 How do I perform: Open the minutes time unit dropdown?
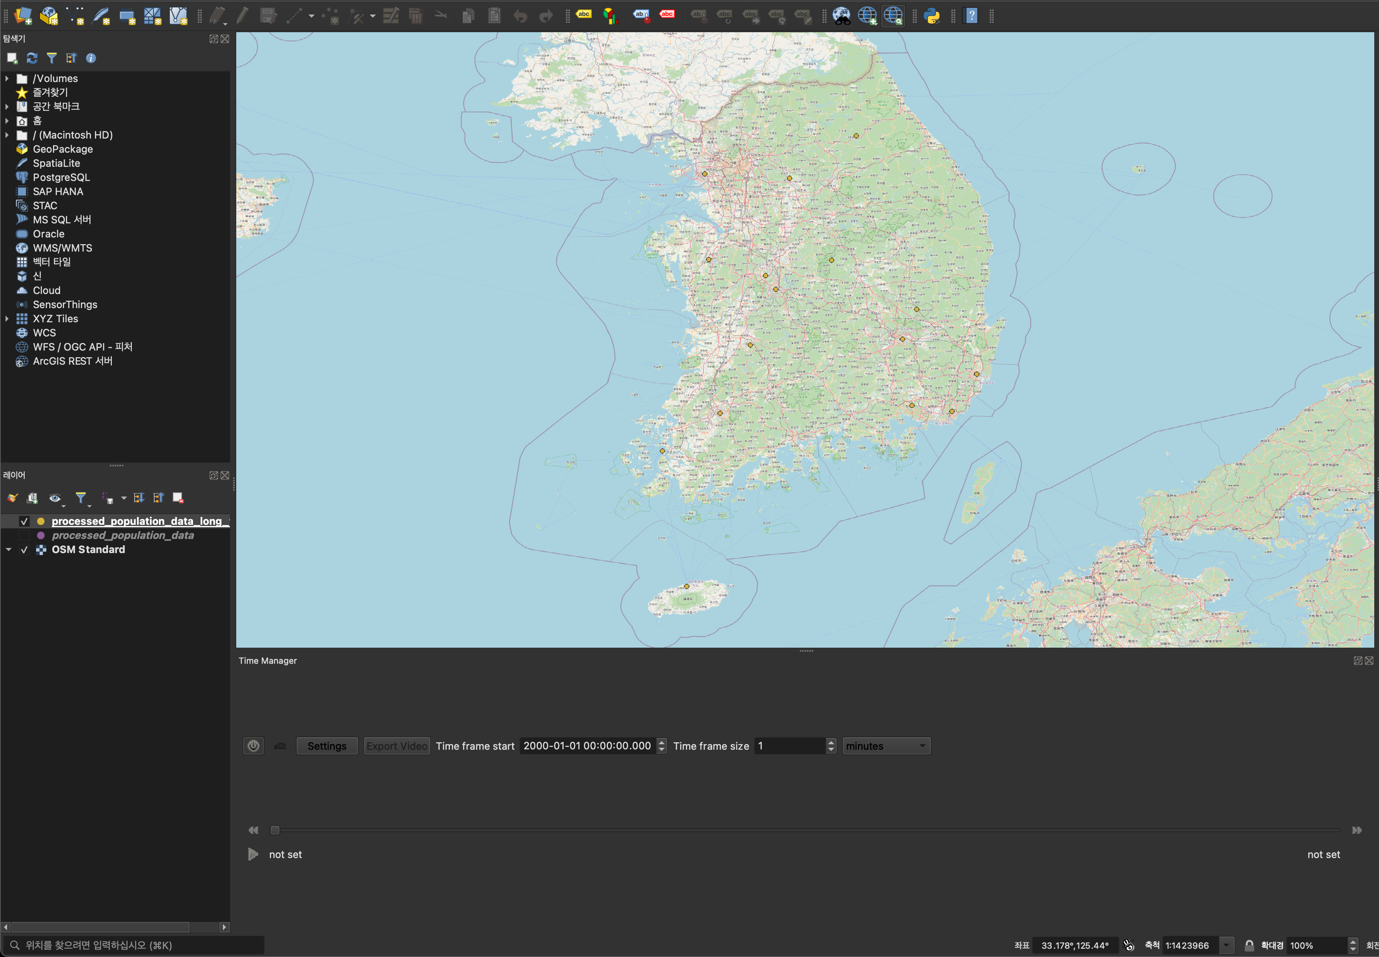pyautogui.click(x=886, y=746)
